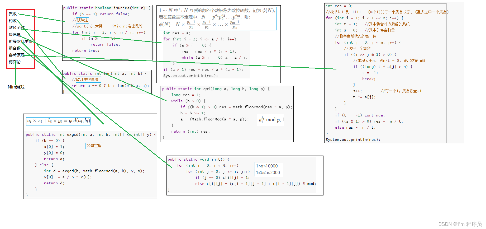Click the "int d = exgcd(b, ..." line
This screenshot has height=229, width=486.
tap(94, 171)
